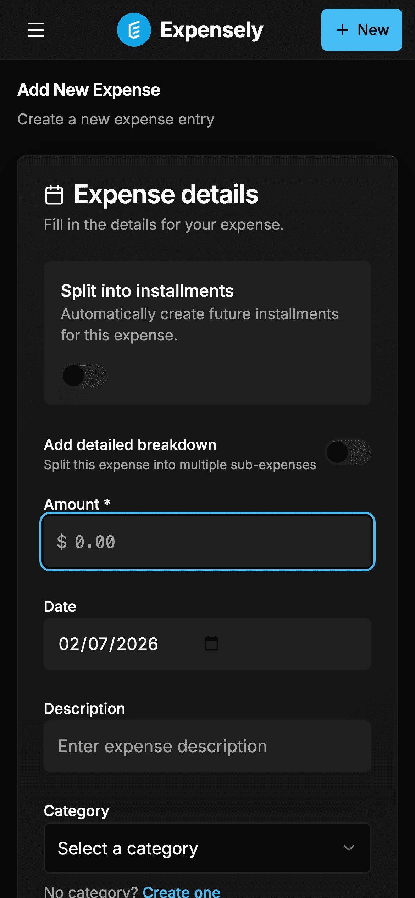Click the Expensely logo icon
This screenshot has width=415, height=898.
pyautogui.click(x=134, y=30)
